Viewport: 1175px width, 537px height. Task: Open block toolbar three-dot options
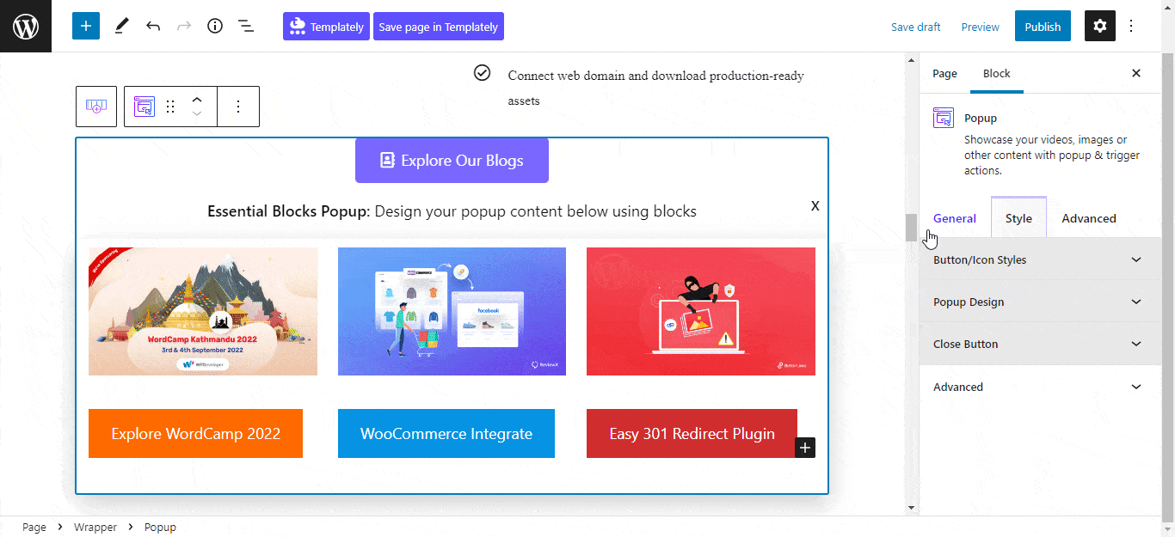[238, 107]
